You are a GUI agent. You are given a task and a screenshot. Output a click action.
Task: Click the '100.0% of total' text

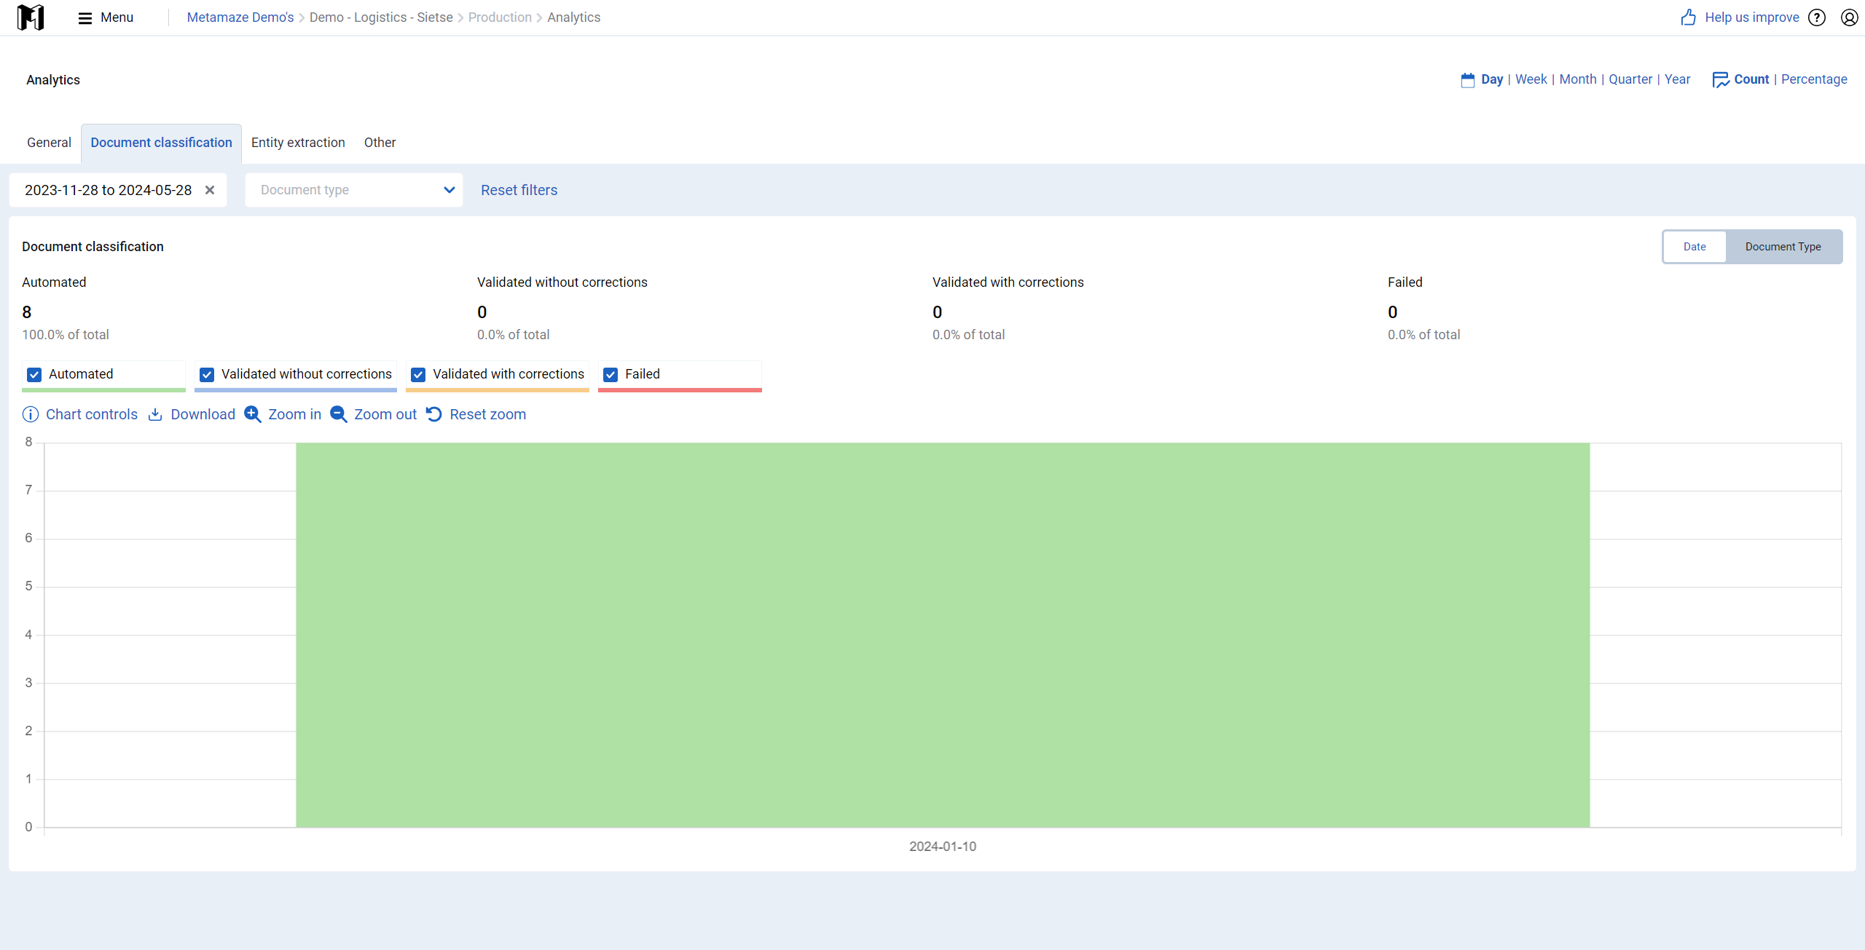click(66, 335)
